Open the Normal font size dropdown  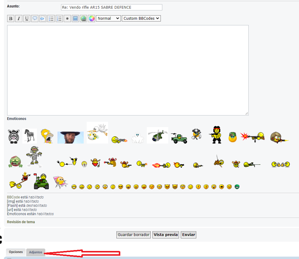click(108, 18)
